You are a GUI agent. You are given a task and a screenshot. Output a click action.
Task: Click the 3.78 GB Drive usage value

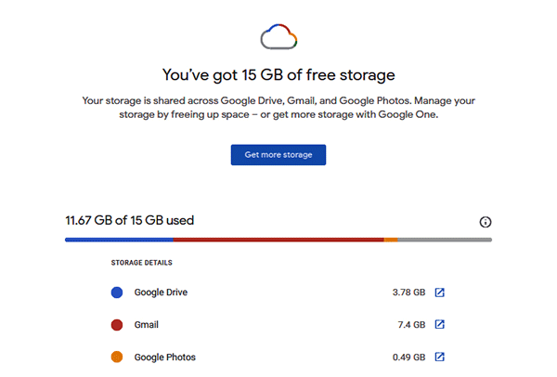[408, 292]
